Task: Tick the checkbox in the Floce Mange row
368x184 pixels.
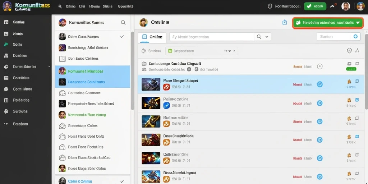Action: (357, 81)
